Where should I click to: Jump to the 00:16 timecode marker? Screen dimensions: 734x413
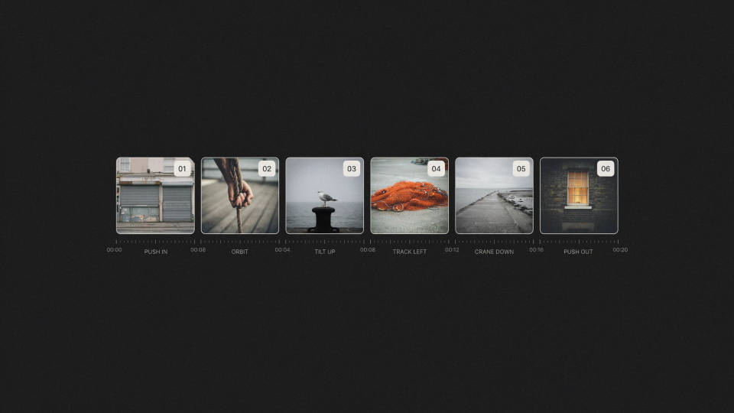point(537,249)
